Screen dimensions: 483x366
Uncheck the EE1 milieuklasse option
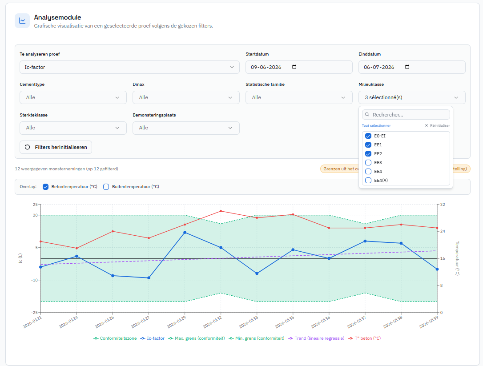click(368, 145)
